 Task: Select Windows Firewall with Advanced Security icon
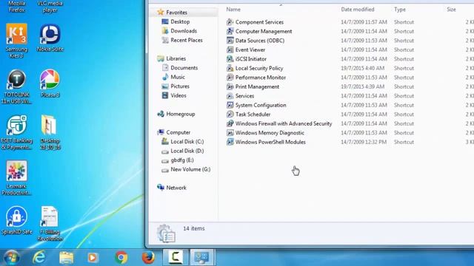pyautogui.click(x=230, y=123)
